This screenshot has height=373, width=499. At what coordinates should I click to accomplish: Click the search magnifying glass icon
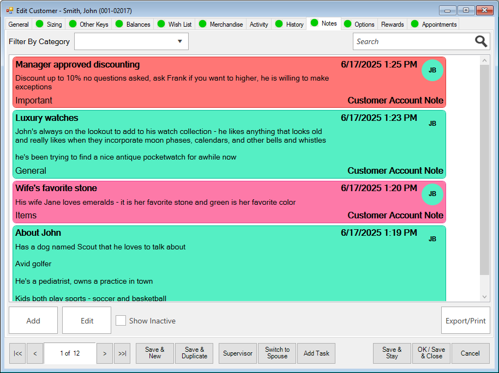click(480, 41)
